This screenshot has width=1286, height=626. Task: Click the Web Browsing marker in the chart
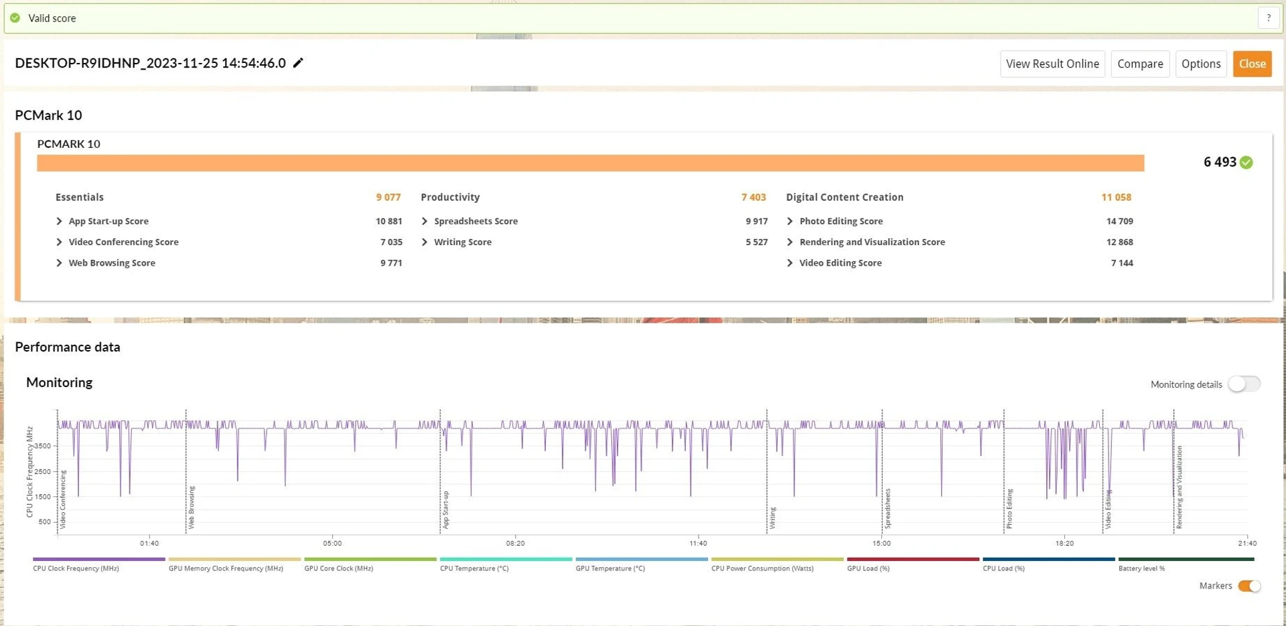pos(192,507)
